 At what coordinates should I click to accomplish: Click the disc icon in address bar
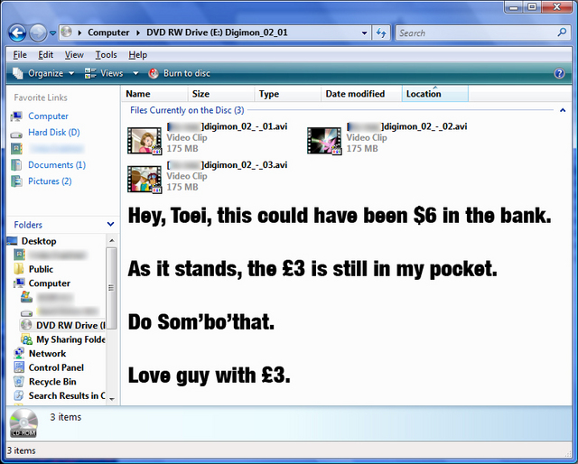(66, 32)
